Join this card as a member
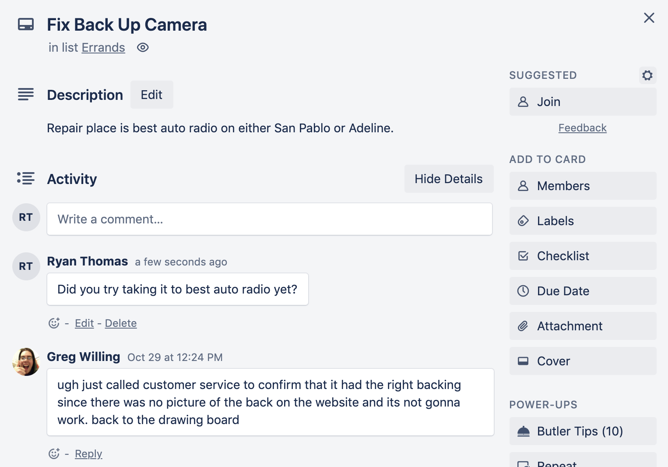Image resolution: width=668 pixels, height=467 pixels. click(582, 102)
